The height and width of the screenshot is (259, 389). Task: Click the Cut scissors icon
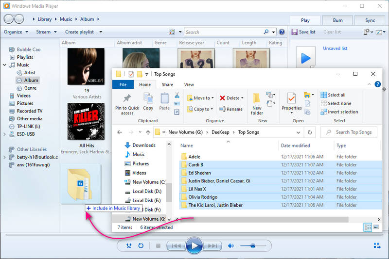tap(177, 95)
